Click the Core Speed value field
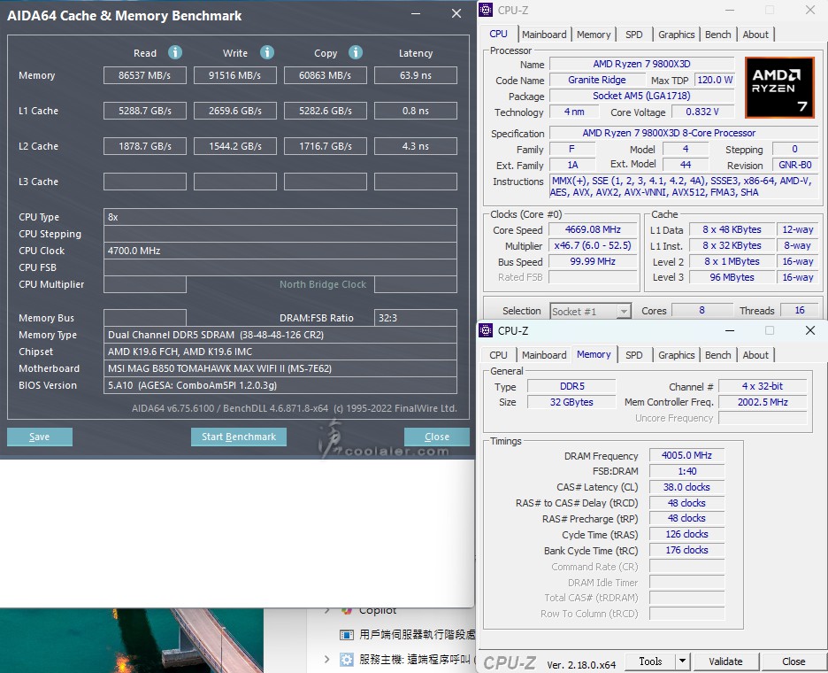Image resolution: width=828 pixels, height=673 pixels. point(594,230)
